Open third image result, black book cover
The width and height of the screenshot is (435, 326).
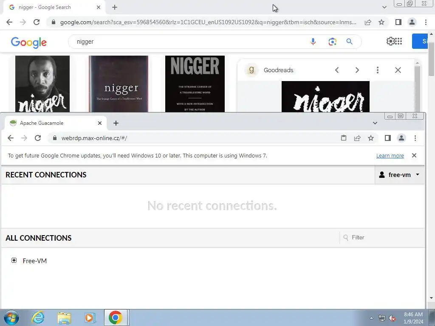pos(195,84)
